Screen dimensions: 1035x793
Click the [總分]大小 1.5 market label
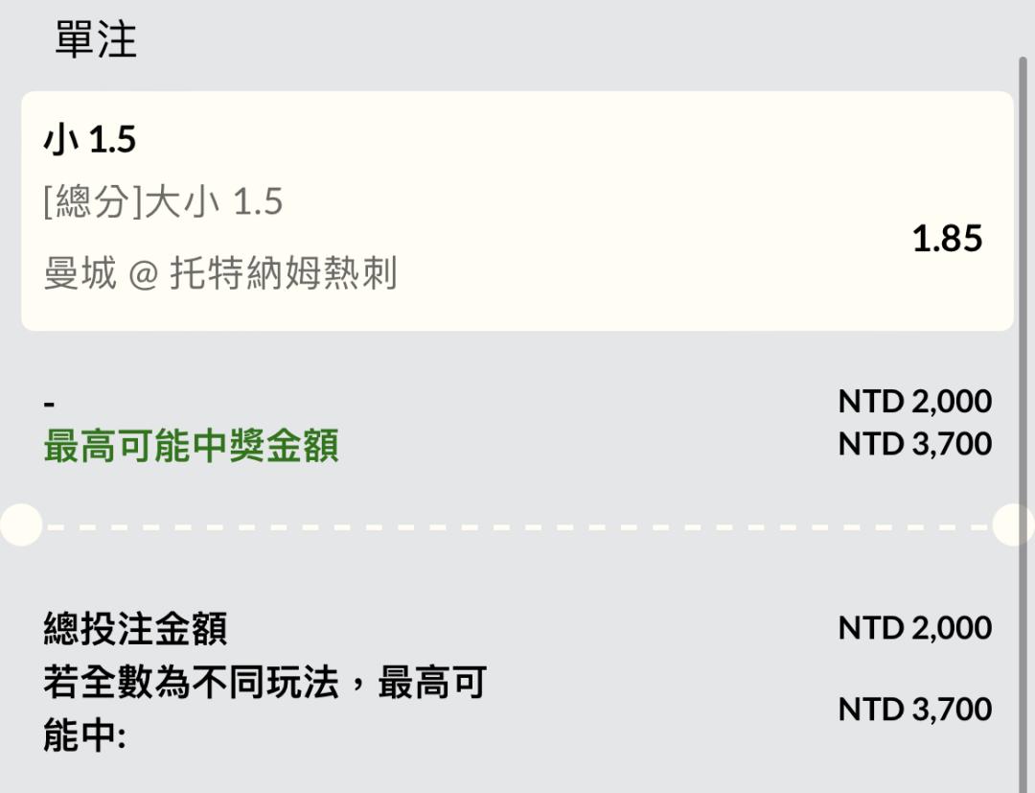click(x=163, y=201)
